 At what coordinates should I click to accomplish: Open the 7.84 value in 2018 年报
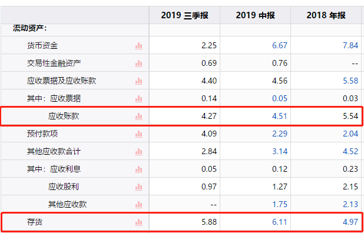350,45
